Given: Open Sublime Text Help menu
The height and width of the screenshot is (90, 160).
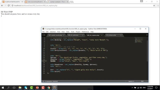Looking at the screenshot, I should tap(92, 32).
